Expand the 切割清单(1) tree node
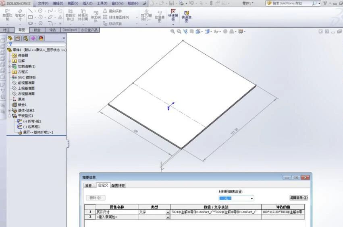The width and height of the screenshot is (343, 227). coord(10,66)
